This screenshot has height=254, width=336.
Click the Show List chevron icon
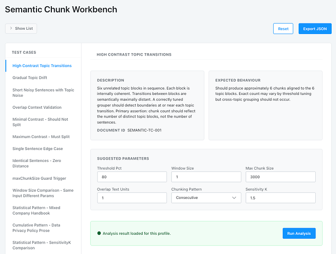11,28
